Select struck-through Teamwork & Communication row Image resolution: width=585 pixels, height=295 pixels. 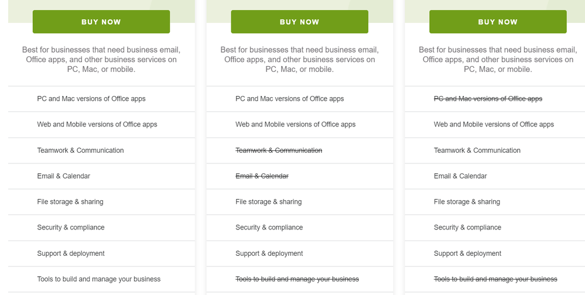279,150
